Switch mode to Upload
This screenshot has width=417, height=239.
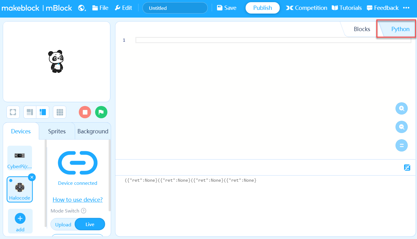63,225
